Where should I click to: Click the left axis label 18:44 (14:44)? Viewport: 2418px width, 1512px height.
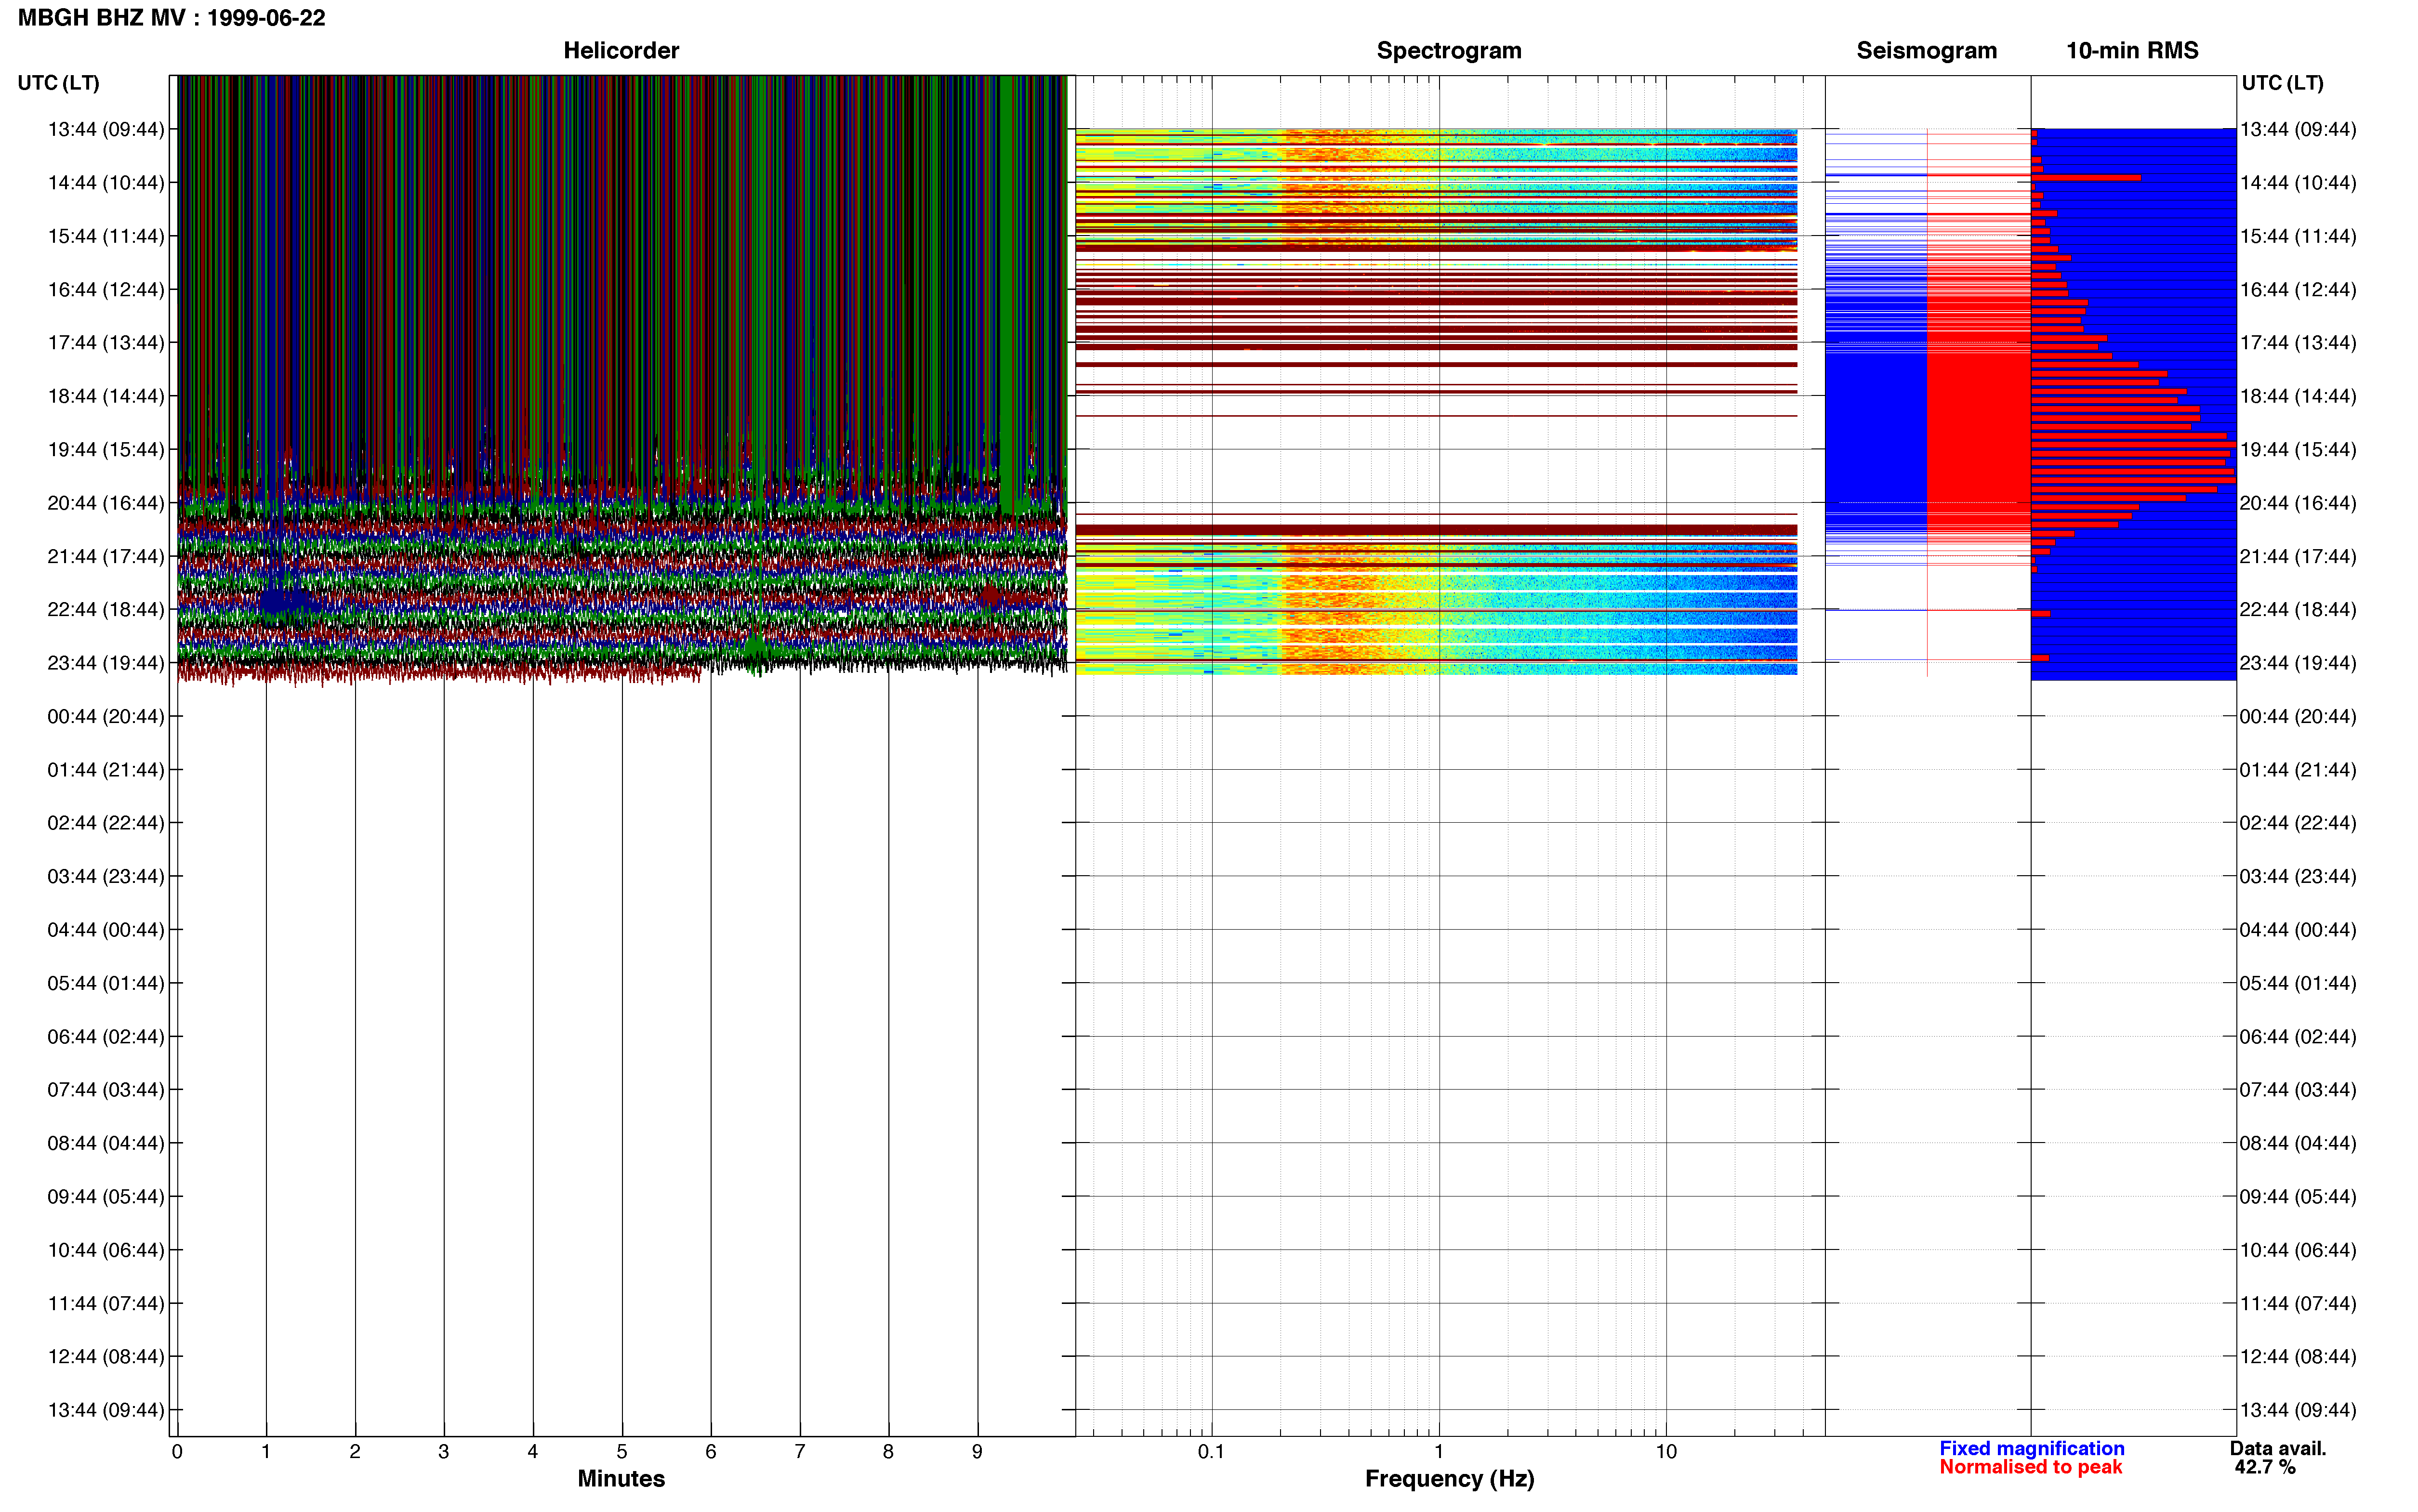[x=106, y=396]
